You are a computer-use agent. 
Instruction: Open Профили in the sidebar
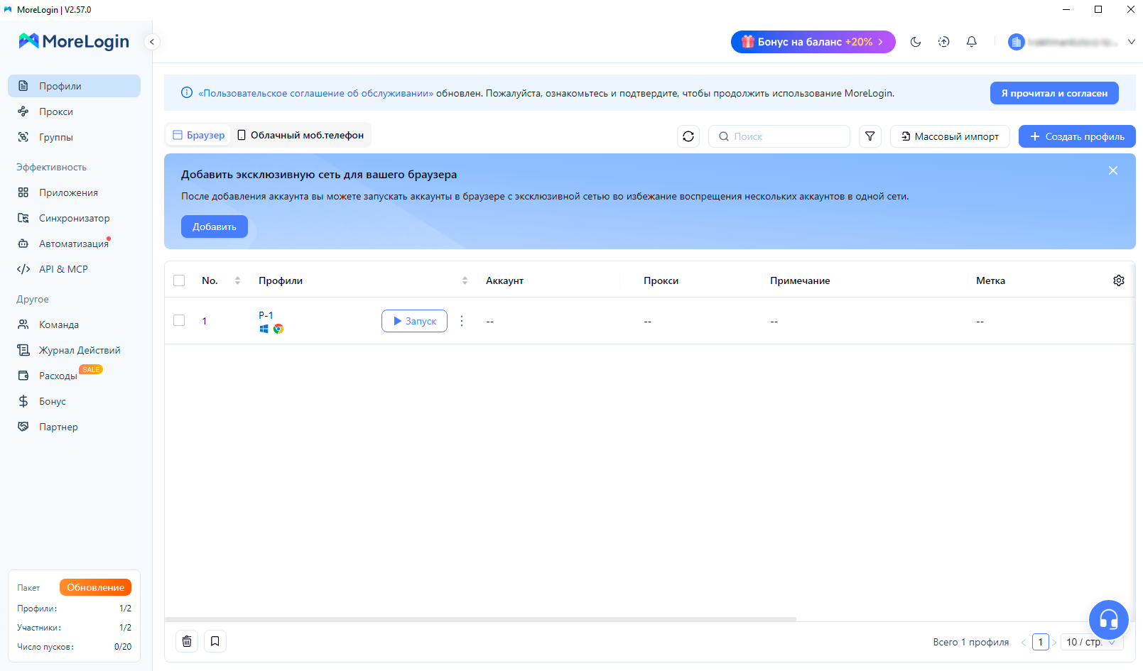[74, 86]
